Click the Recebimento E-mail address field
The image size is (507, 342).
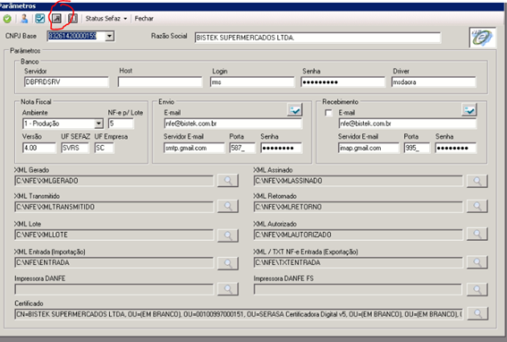408,124
